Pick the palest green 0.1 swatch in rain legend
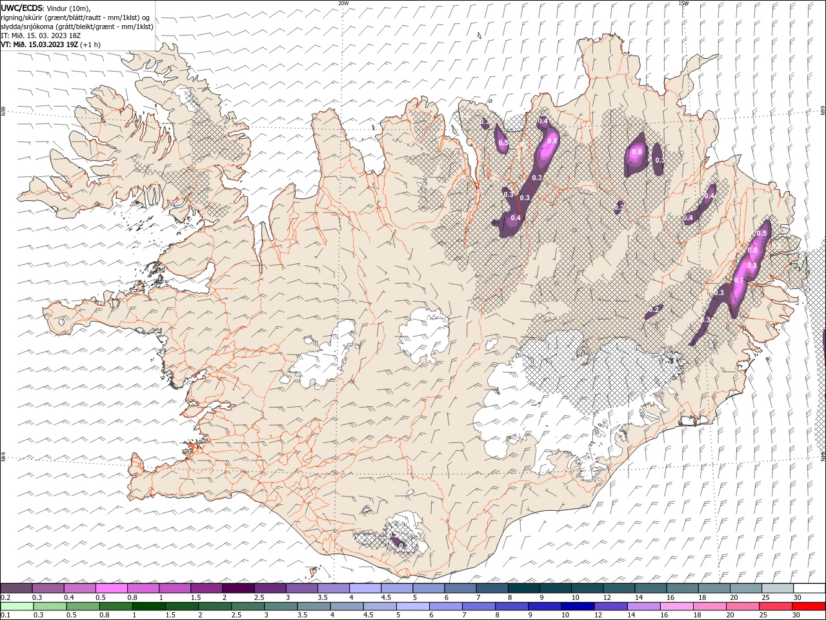The width and height of the screenshot is (826, 620). 17,606
